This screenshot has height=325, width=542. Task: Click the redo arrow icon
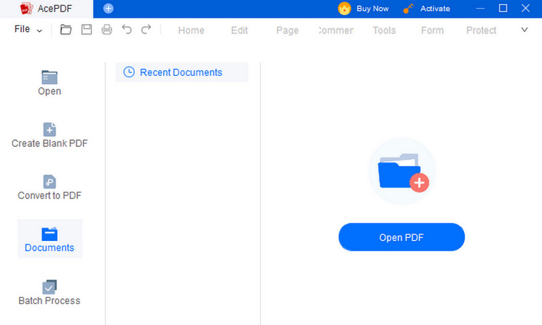click(x=146, y=30)
